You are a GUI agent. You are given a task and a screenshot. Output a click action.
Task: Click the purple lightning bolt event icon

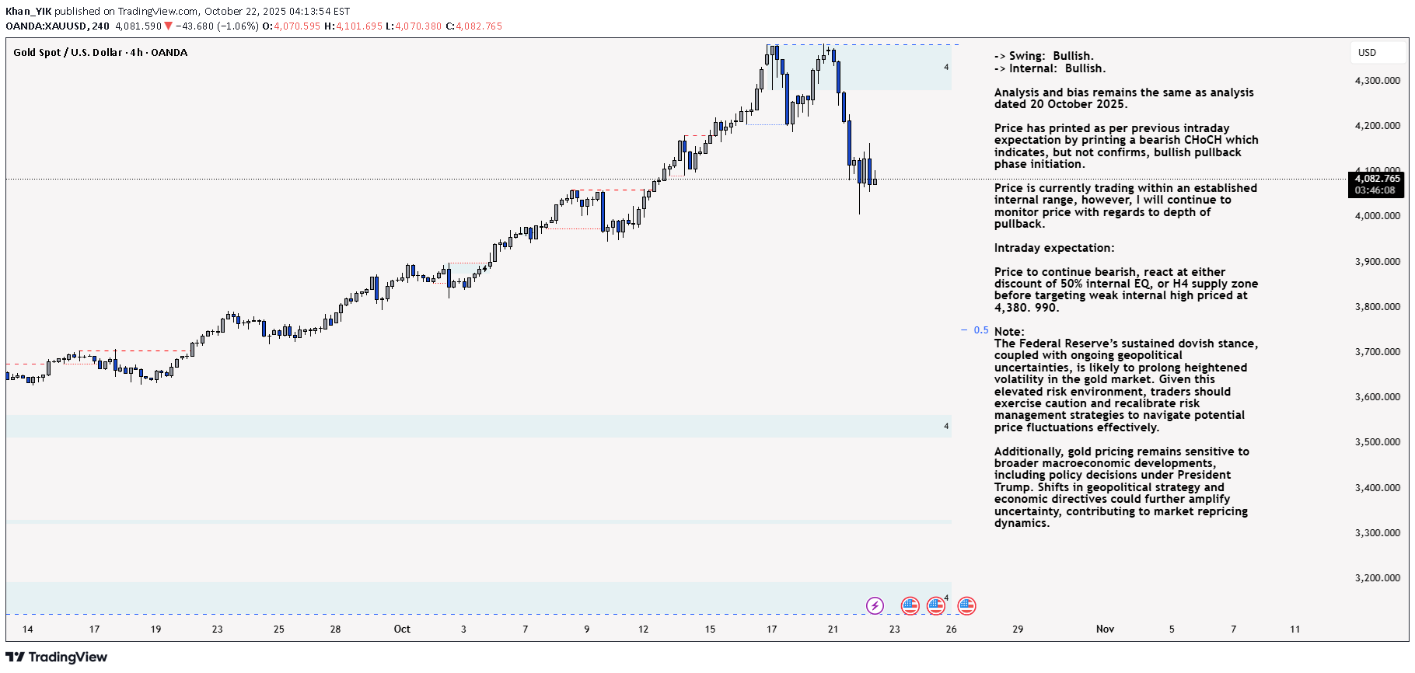tap(875, 605)
